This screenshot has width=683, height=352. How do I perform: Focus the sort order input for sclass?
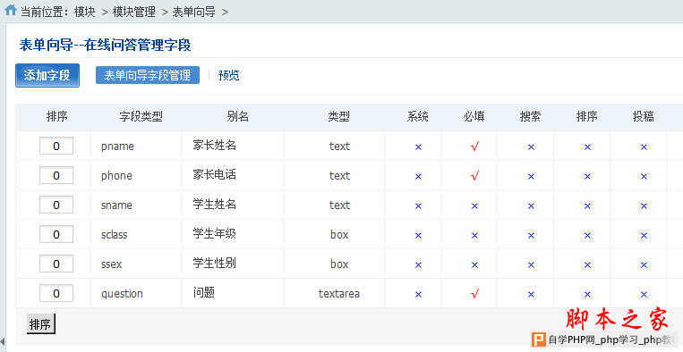pyautogui.click(x=56, y=235)
